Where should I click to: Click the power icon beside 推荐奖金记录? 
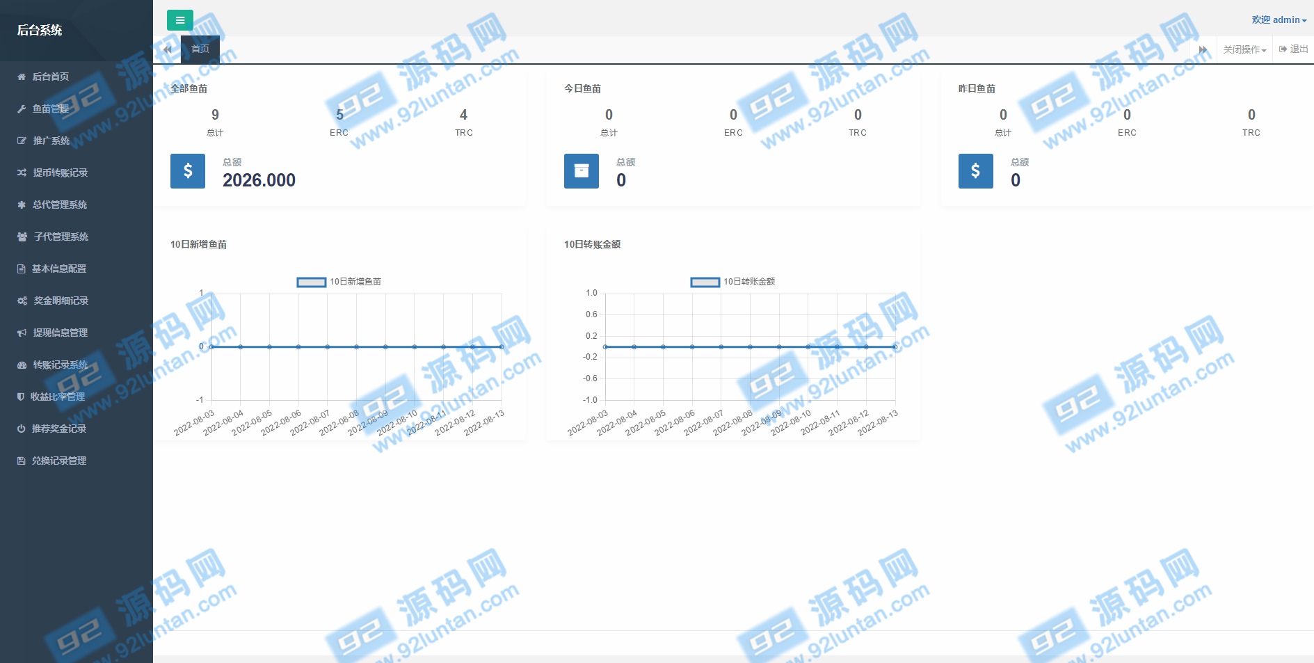point(22,429)
